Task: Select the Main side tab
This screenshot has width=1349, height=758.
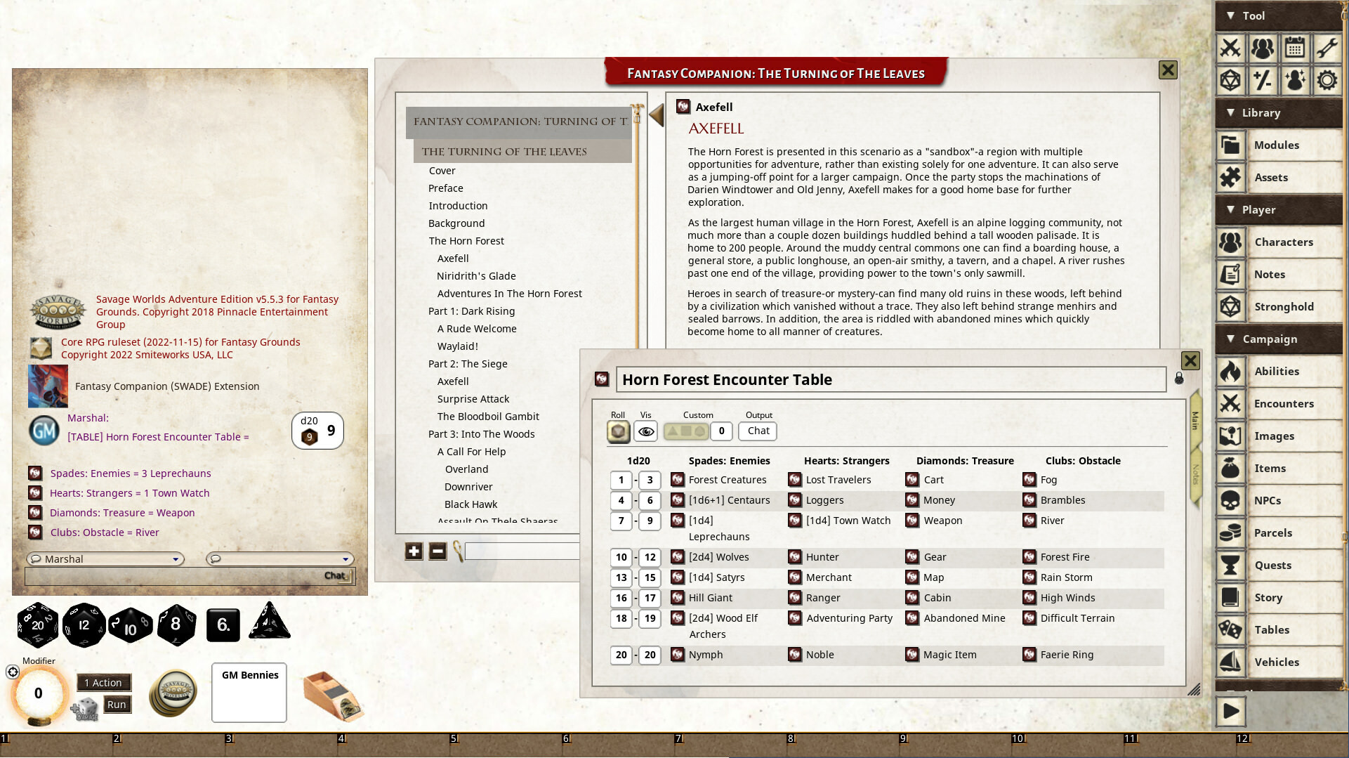Action: point(1195,422)
